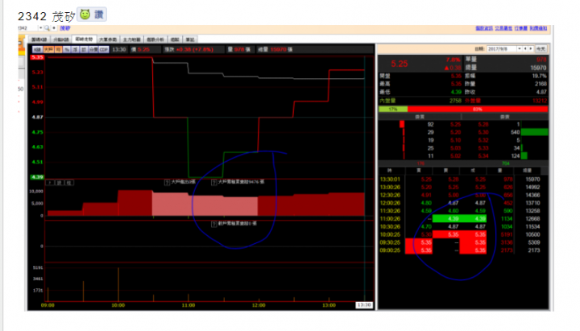
Task: Click help icon beside 大戶籌碼 9476 label
Action: (x=213, y=182)
